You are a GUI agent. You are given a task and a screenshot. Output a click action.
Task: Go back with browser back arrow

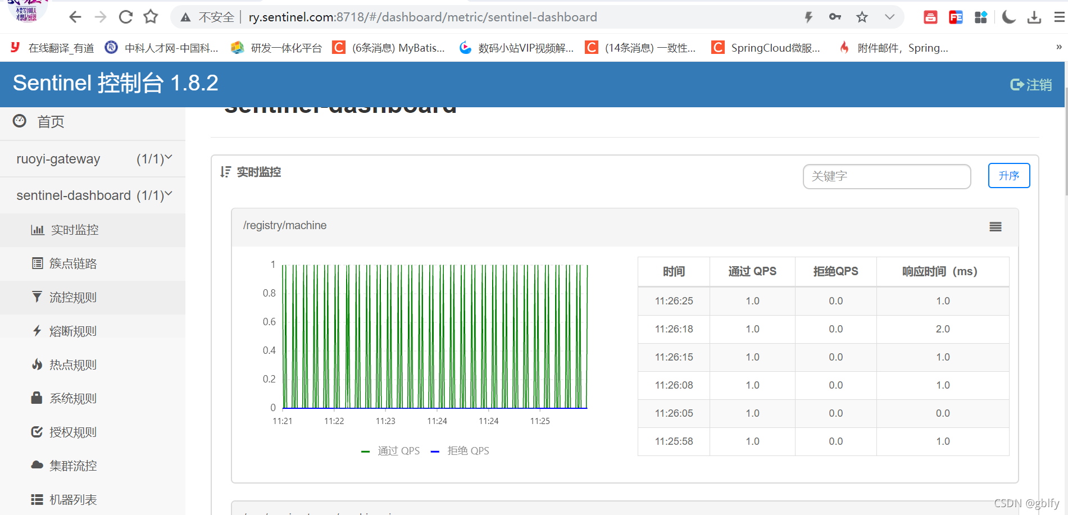click(75, 17)
